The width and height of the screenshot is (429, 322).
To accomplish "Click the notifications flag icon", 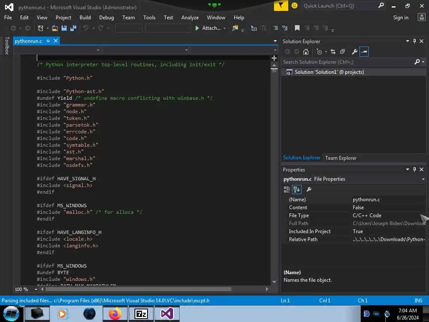I will 281,5.
